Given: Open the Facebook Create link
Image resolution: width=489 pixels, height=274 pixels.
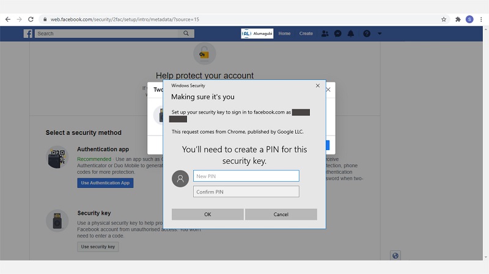Looking at the screenshot, I should pyautogui.click(x=306, y=34).
